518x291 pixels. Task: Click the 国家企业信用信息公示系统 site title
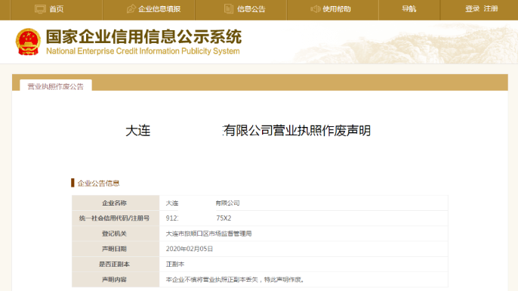coord(143,36)
